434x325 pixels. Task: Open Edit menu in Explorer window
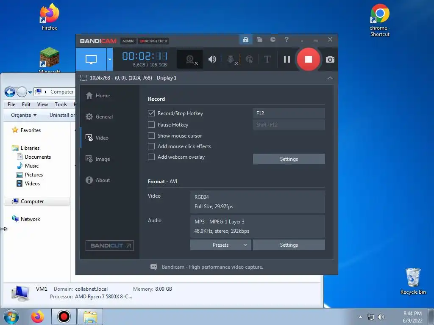point(26,105)
